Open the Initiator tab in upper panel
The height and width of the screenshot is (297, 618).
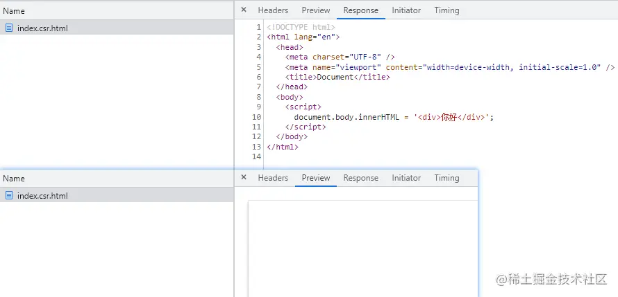(x=406, y=10)
